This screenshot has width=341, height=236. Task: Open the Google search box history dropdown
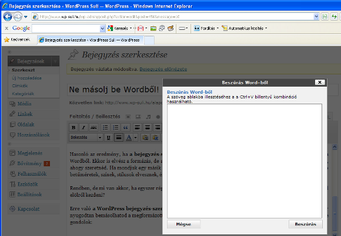103,28
